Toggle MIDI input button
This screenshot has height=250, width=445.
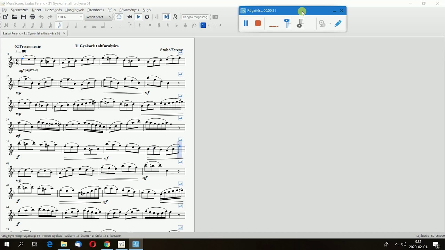tap(119, 17)
